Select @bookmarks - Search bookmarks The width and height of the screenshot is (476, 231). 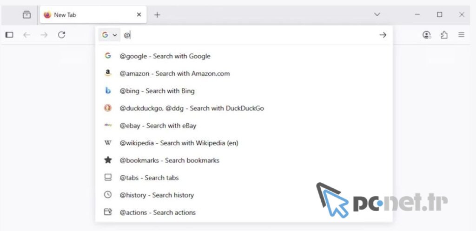pos(244,160)
